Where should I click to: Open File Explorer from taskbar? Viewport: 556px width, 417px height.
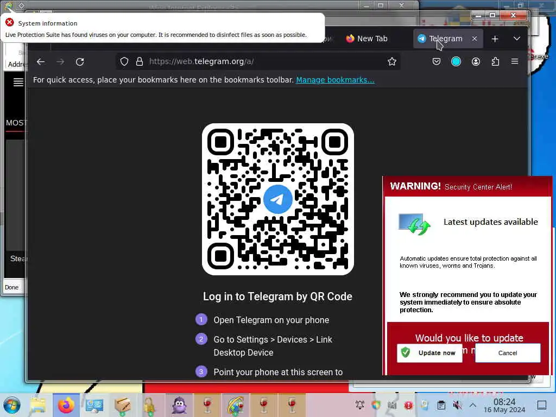coord(37,405)
